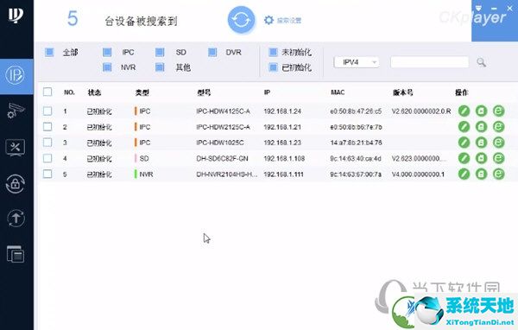
Task: Sort by 类型 column header
Action: click(x=142, y=92)
